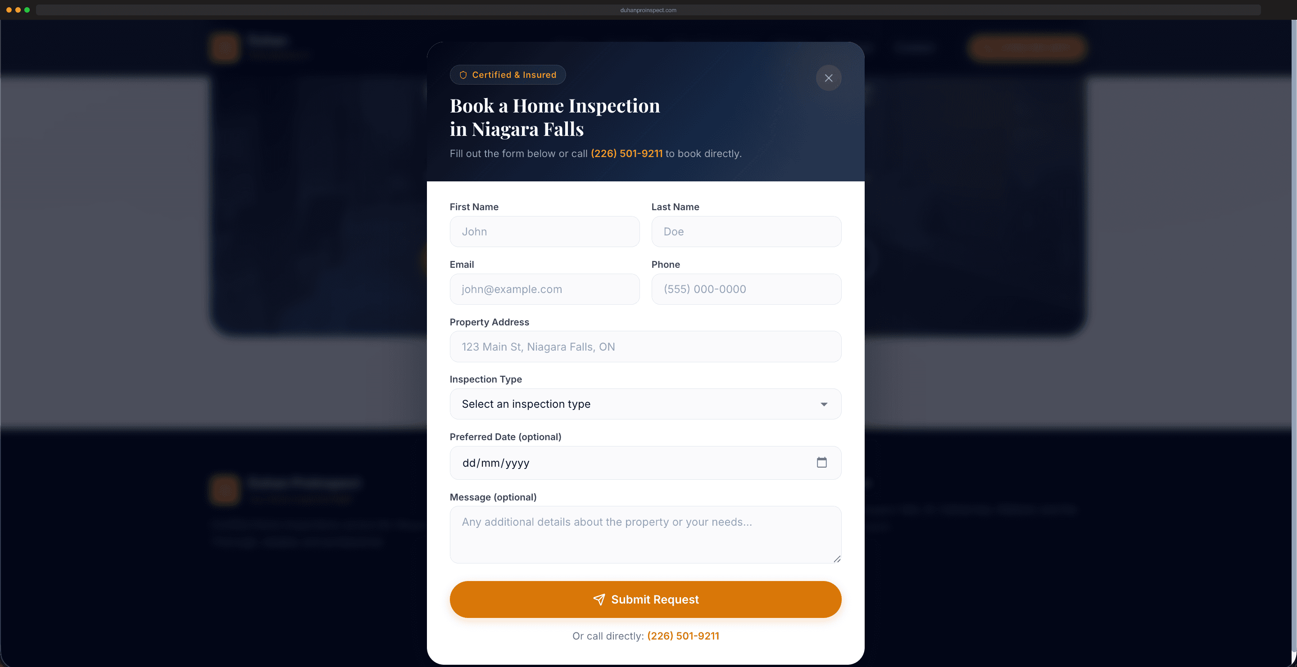This screenshot has height=667, width=1297.
Task: Click the Certified & Insured badge
Action: [x=508, y=75]
